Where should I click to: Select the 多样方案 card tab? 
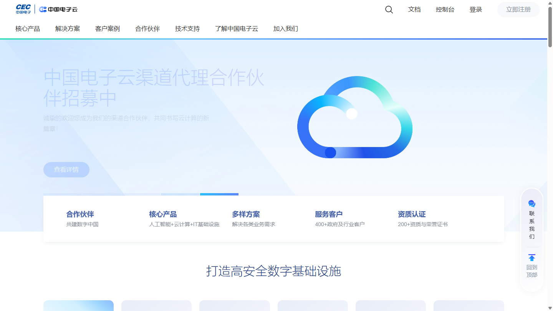pos(253,219)
